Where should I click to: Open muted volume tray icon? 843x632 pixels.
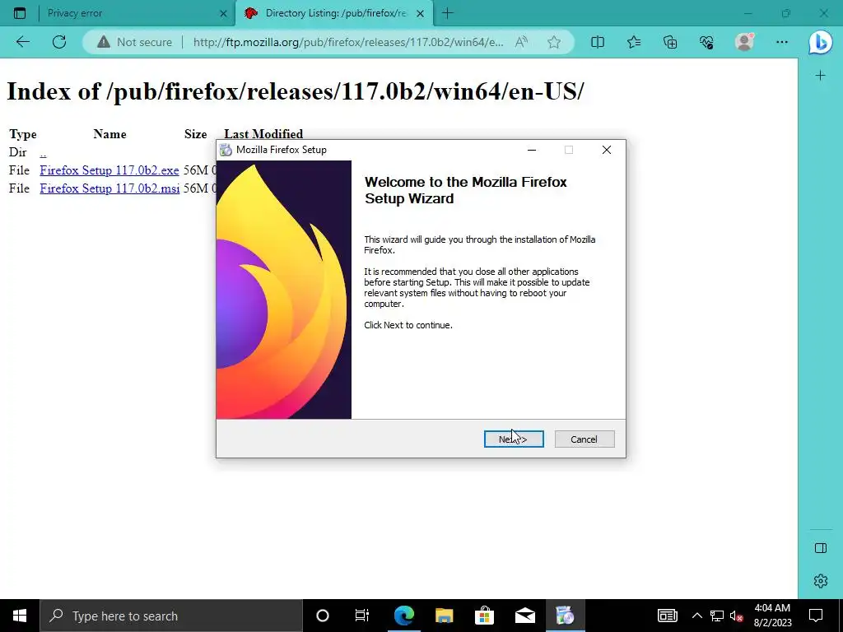[x=737, y=616]
